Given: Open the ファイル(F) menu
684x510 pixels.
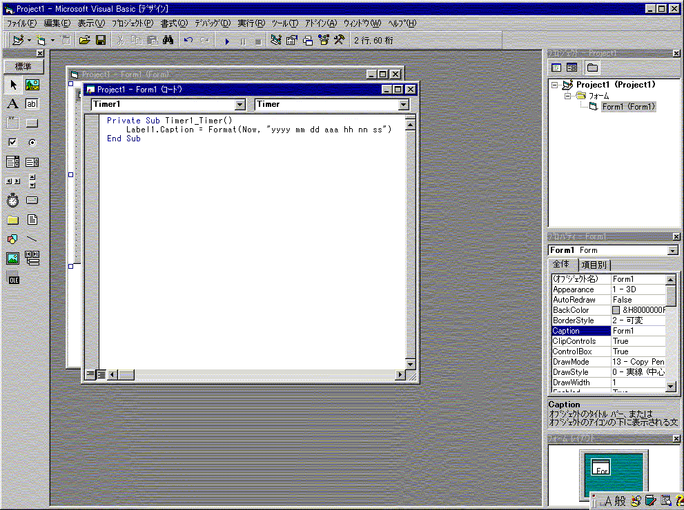Looking at the screenshot, I should pyautogui.click(x=21, y=23).
